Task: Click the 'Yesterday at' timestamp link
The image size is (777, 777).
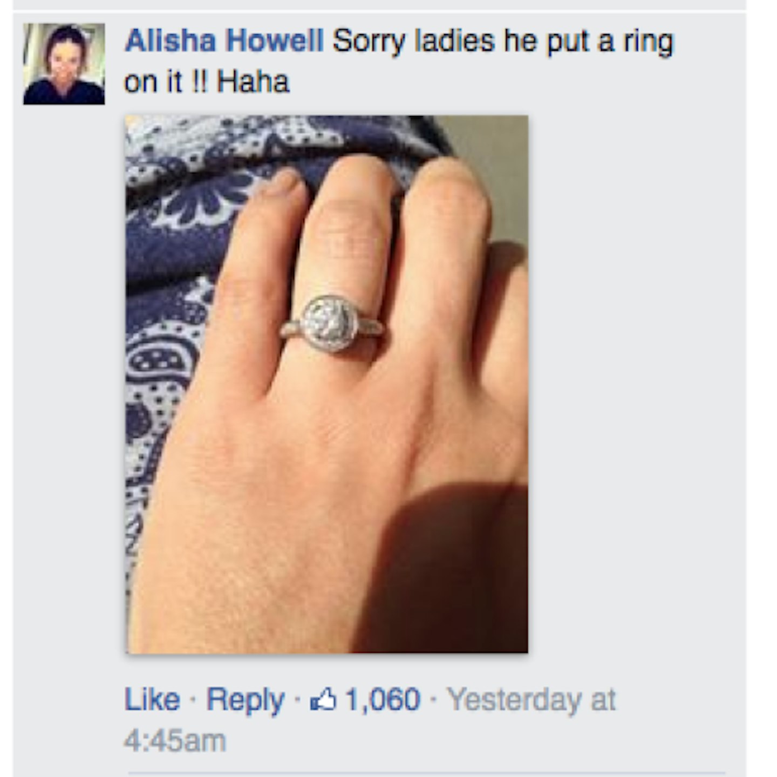Action: [532, 700]
